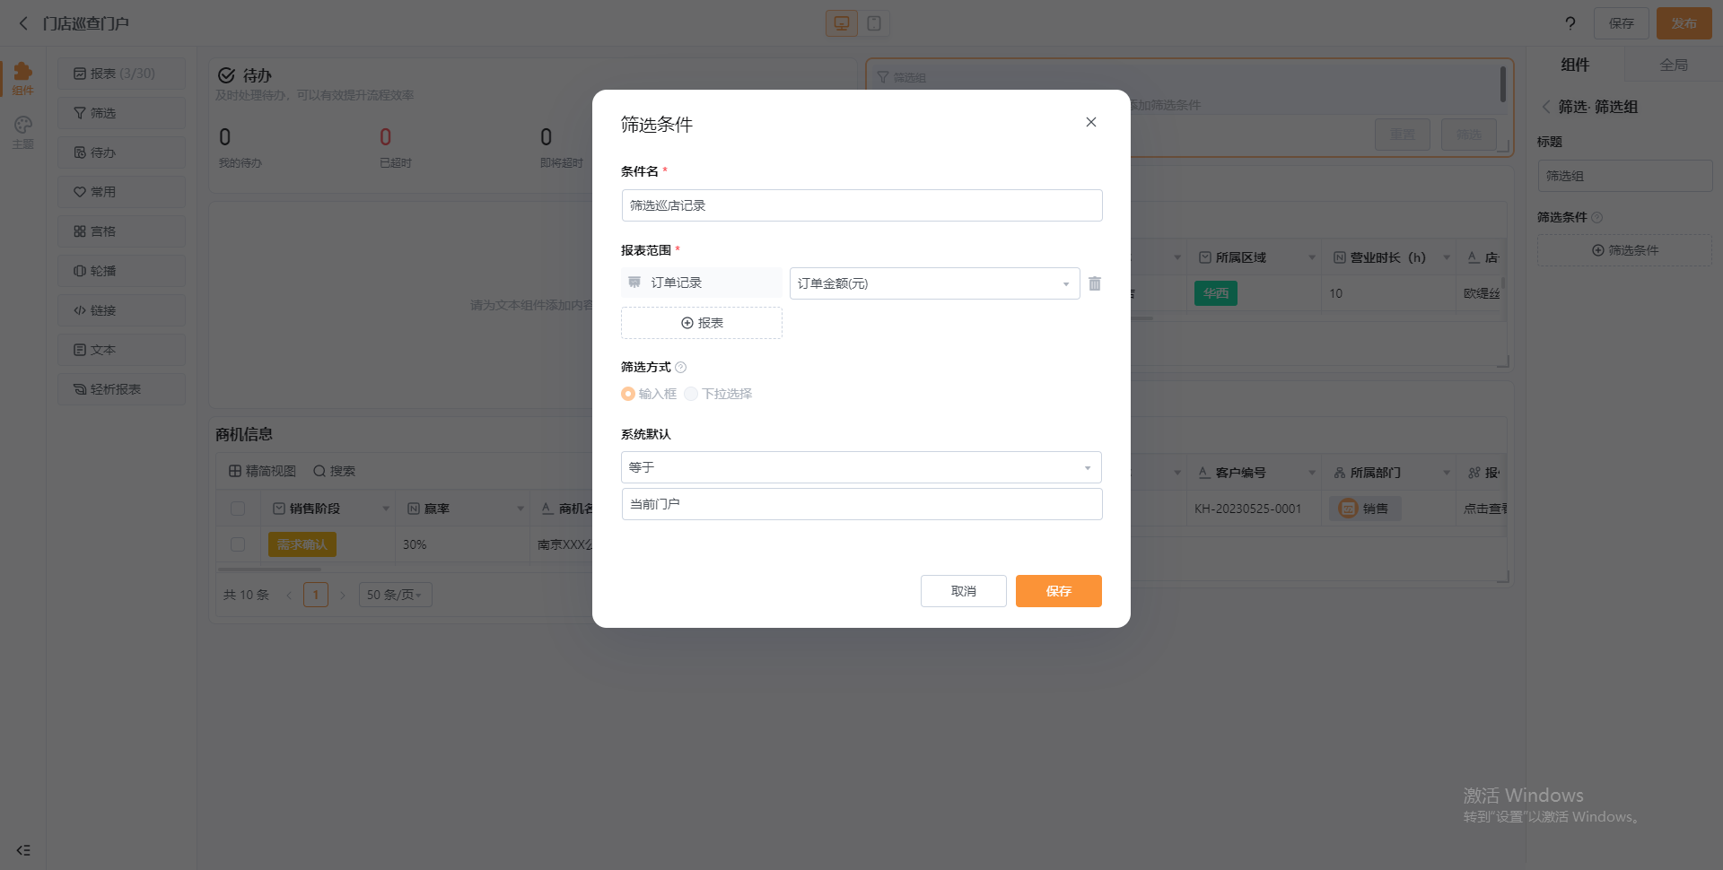Open the 订单金额(元) field dropdown
The width and height of the screenshot is (1723, 870).
(x=934, y=283)
